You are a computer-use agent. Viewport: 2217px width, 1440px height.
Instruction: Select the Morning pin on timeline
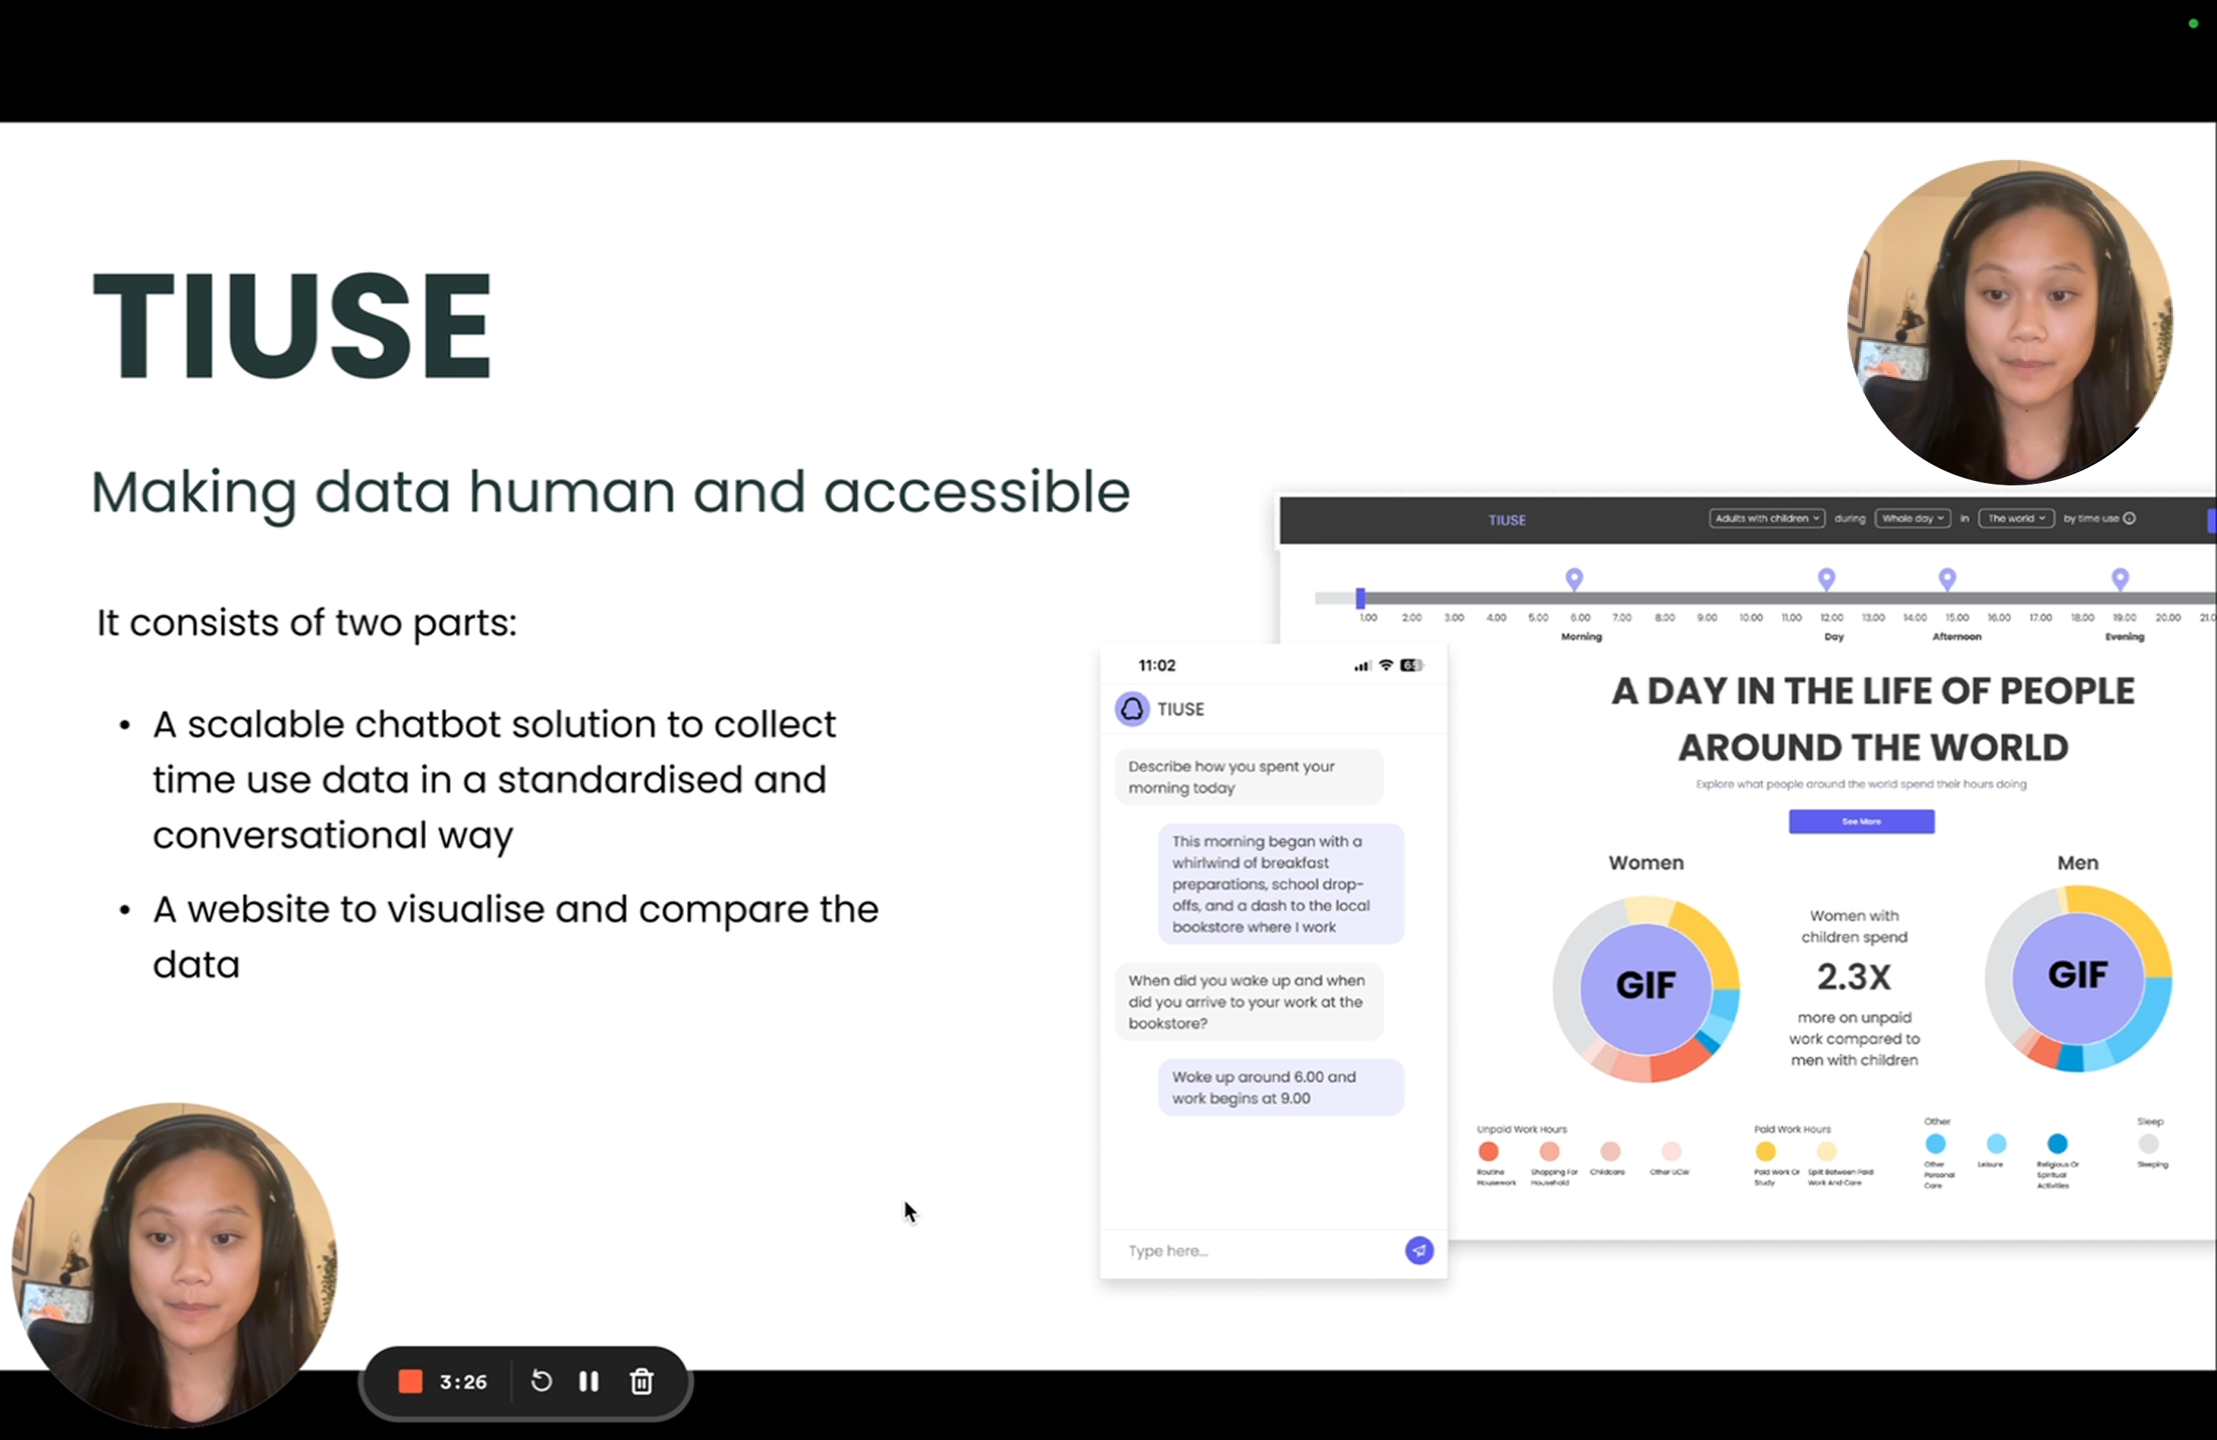coord(1574,579)
